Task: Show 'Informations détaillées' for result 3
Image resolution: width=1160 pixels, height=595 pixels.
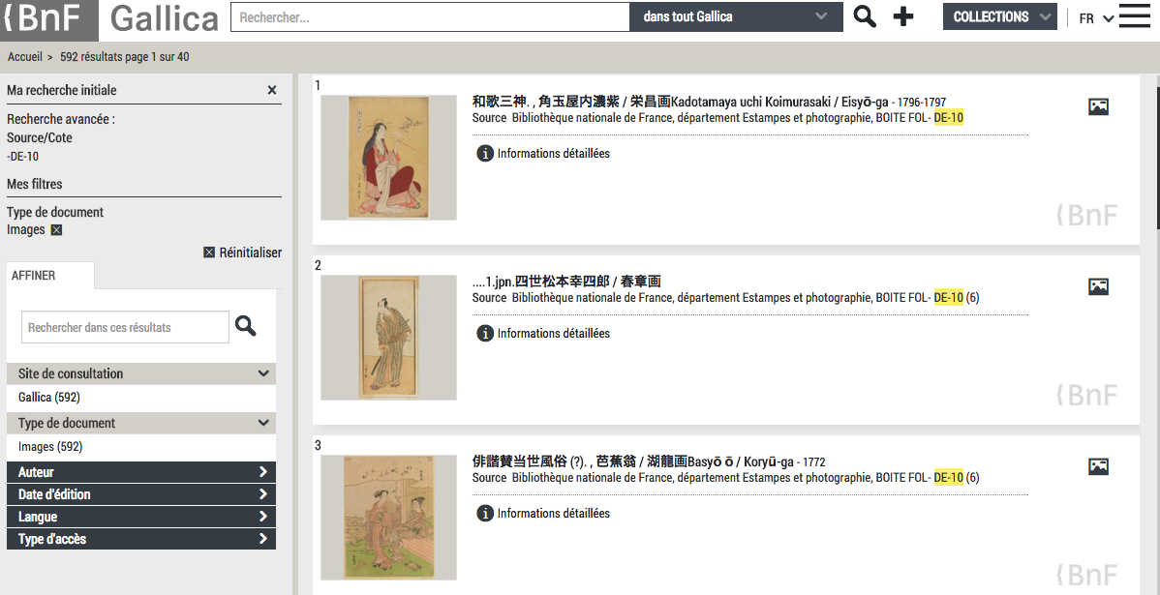Action: (553, 513)
